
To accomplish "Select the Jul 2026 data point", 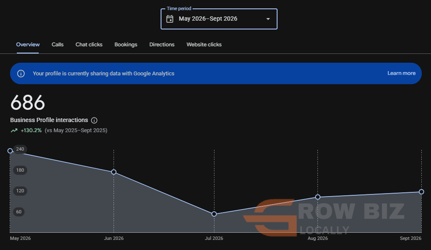I will [214, 214].
